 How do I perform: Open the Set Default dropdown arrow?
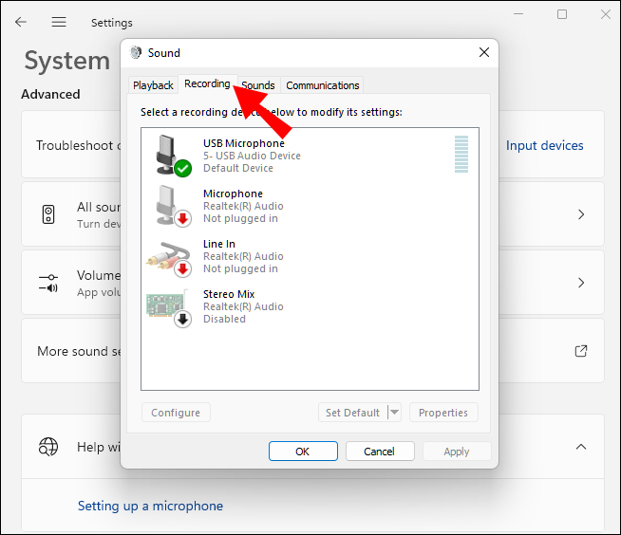click(394, 413)
